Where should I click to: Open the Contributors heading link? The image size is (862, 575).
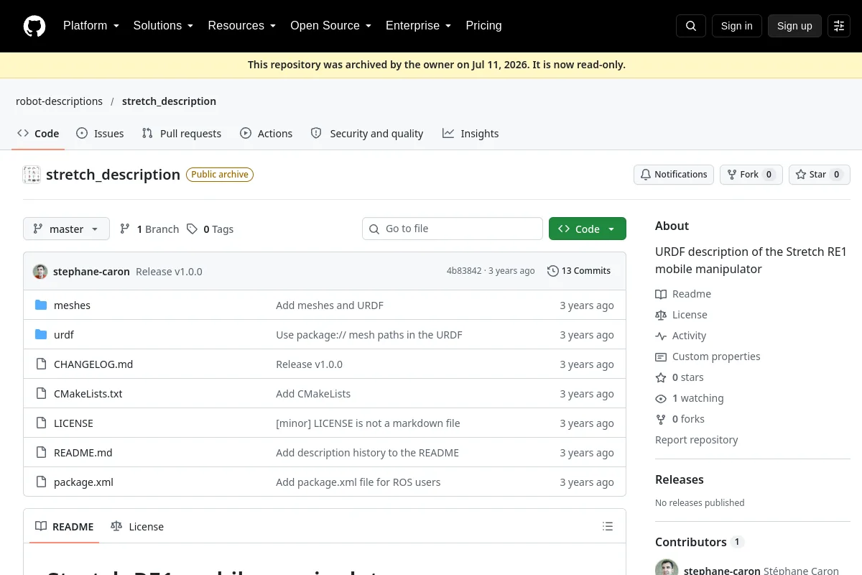coord(699,542)
